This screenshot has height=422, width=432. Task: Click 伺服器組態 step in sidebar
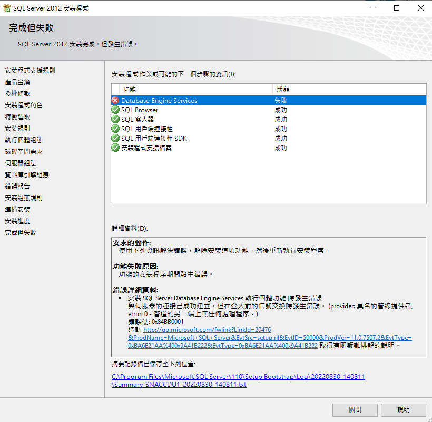21,163
